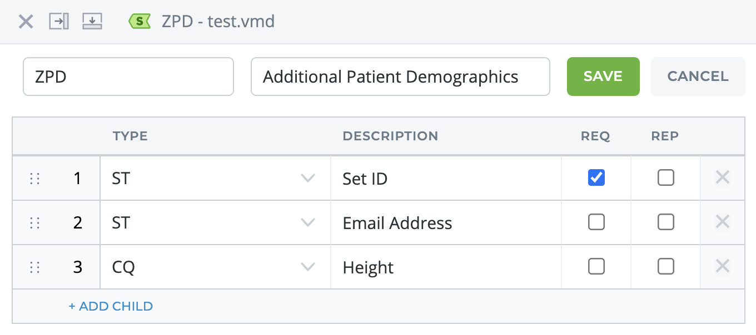Click the dock-to-bottom panel icon
This screenshot has height=335, width=756.
click(x=92, y=22)
